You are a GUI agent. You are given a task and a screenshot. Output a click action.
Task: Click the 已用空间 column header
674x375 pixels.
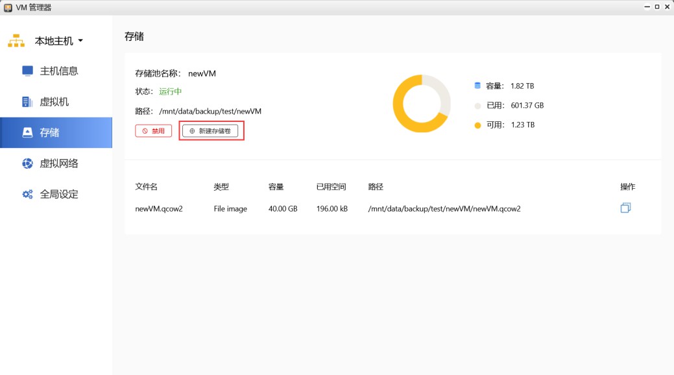331,187
